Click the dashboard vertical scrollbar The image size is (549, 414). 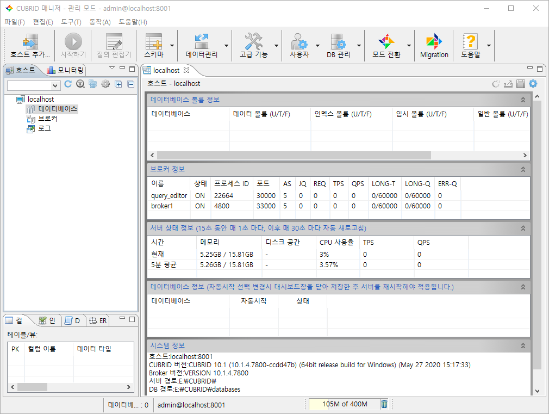pyautogui.click(x=537, y=235)
